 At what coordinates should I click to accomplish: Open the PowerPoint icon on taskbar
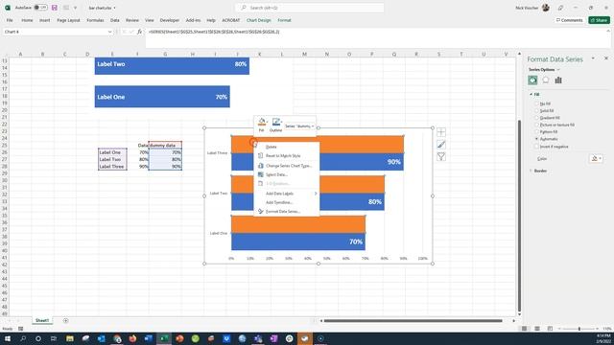[x=179, y=338]
